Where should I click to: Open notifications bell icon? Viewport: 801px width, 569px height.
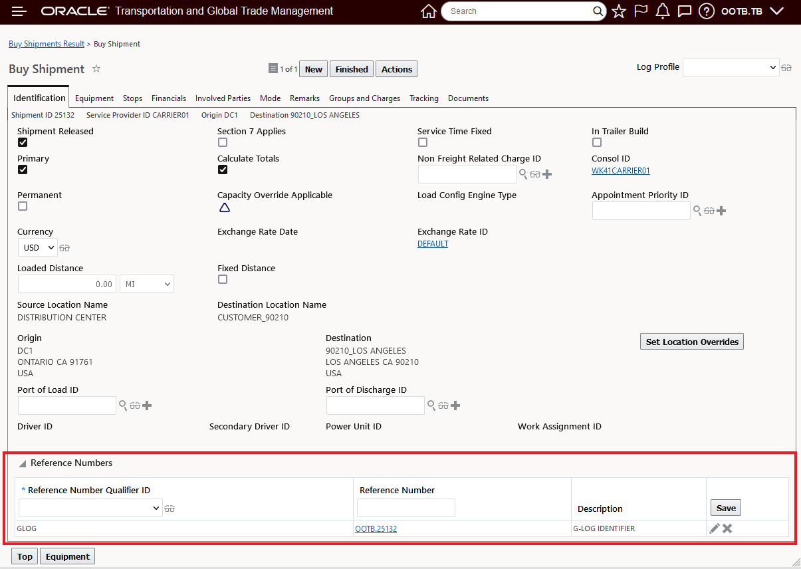coord(663,11)
